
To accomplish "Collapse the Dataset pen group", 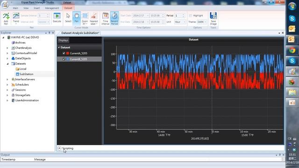I will pos(59,48).
